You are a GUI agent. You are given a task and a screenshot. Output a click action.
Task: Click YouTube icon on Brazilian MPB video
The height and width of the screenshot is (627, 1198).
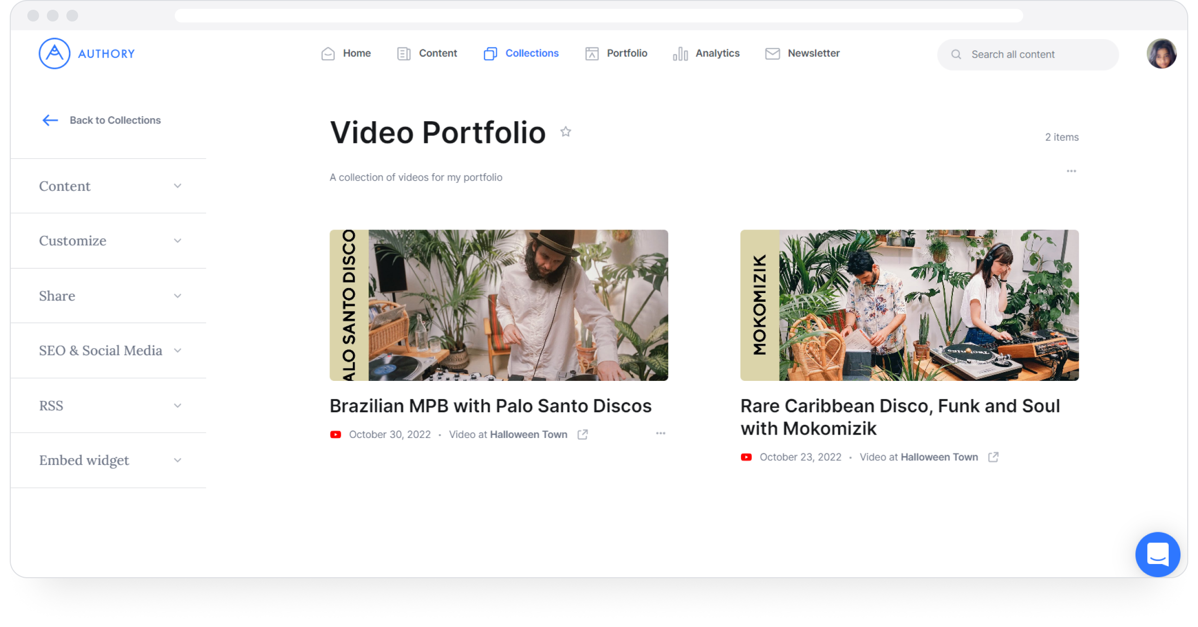tap(335, 435)
